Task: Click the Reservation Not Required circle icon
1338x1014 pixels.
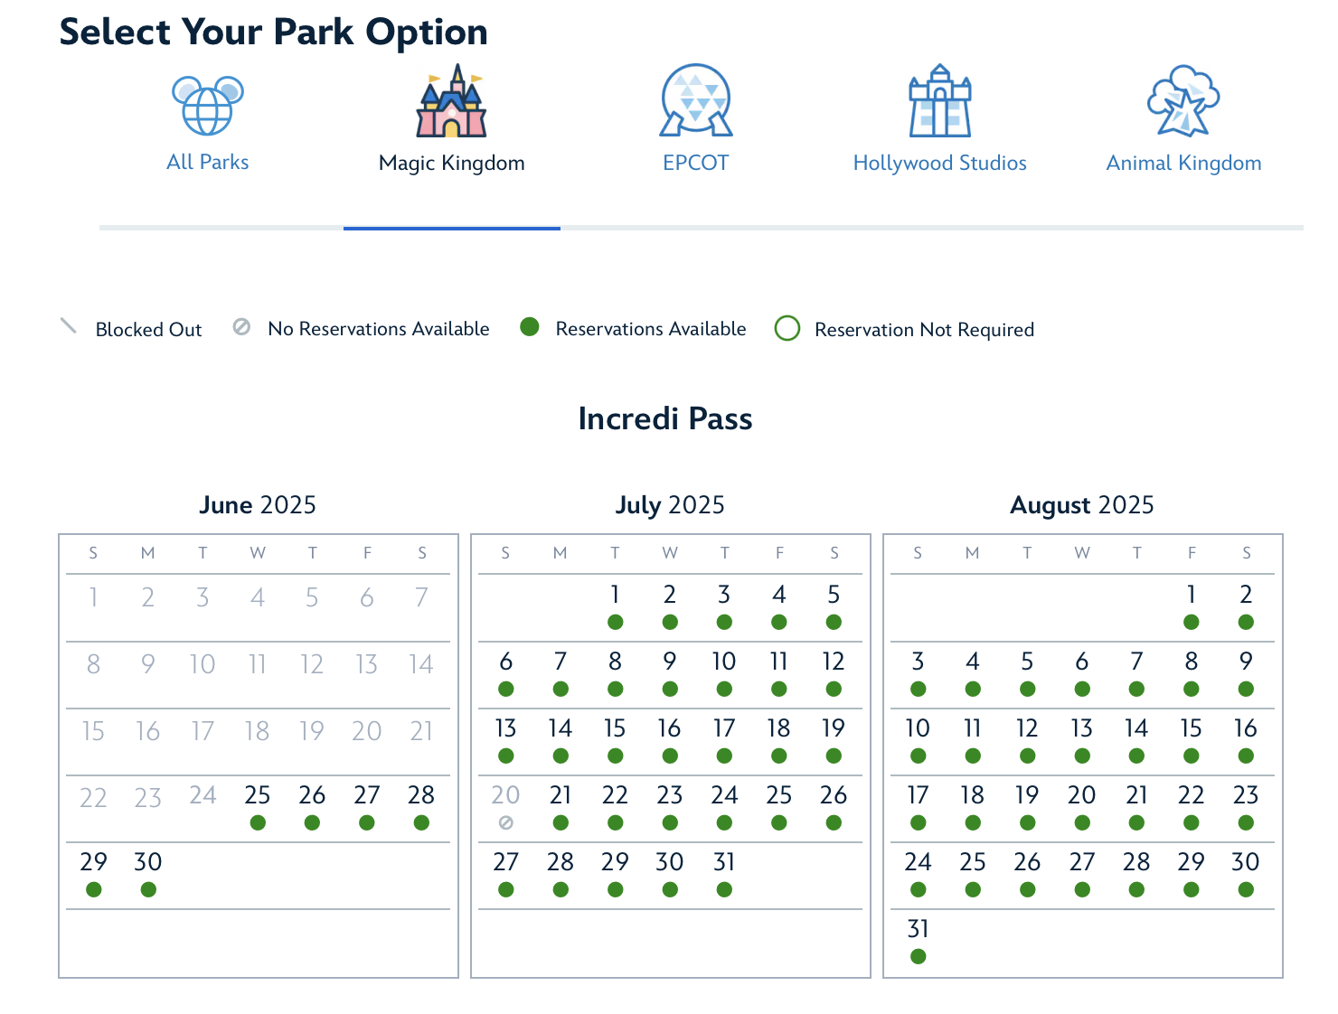Action: point(787,328)
